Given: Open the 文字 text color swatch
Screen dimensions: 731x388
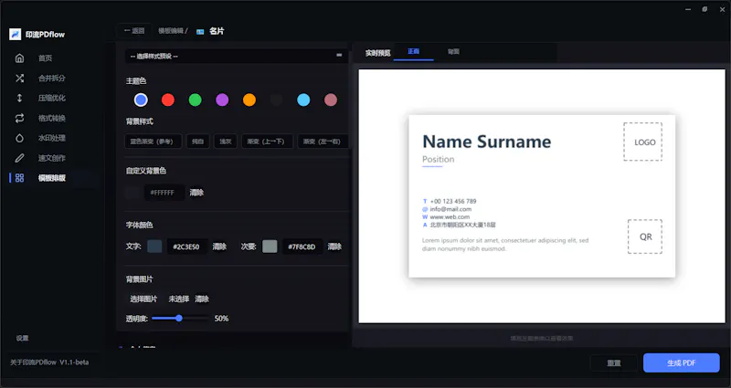Looking at the screenshot, I should (x=154, y=246).
